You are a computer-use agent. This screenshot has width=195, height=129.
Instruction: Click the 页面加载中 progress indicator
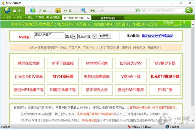click(x=174, y=22)
